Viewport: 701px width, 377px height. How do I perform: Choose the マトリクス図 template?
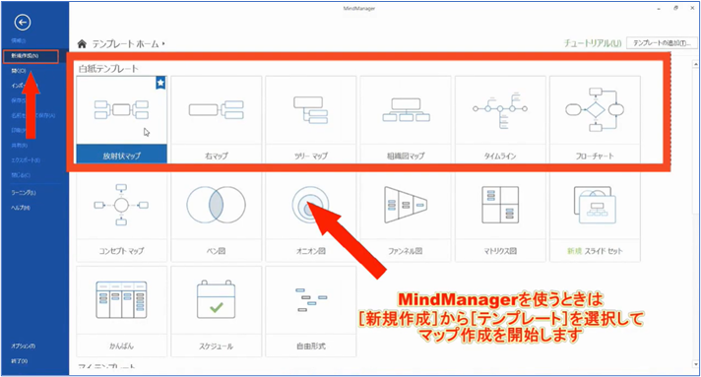(x=500, y=217)
